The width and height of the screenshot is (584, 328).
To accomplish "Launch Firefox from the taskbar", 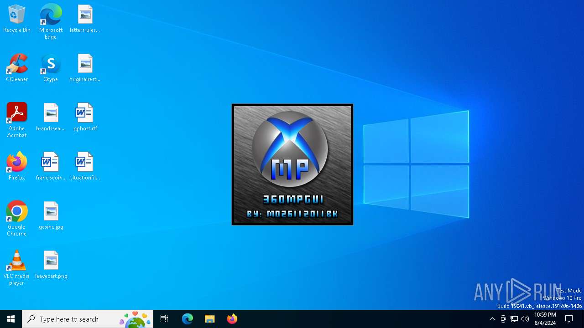I will 232,319.
